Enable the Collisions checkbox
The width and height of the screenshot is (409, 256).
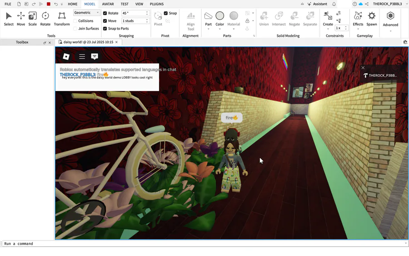[x=75, y=21]
